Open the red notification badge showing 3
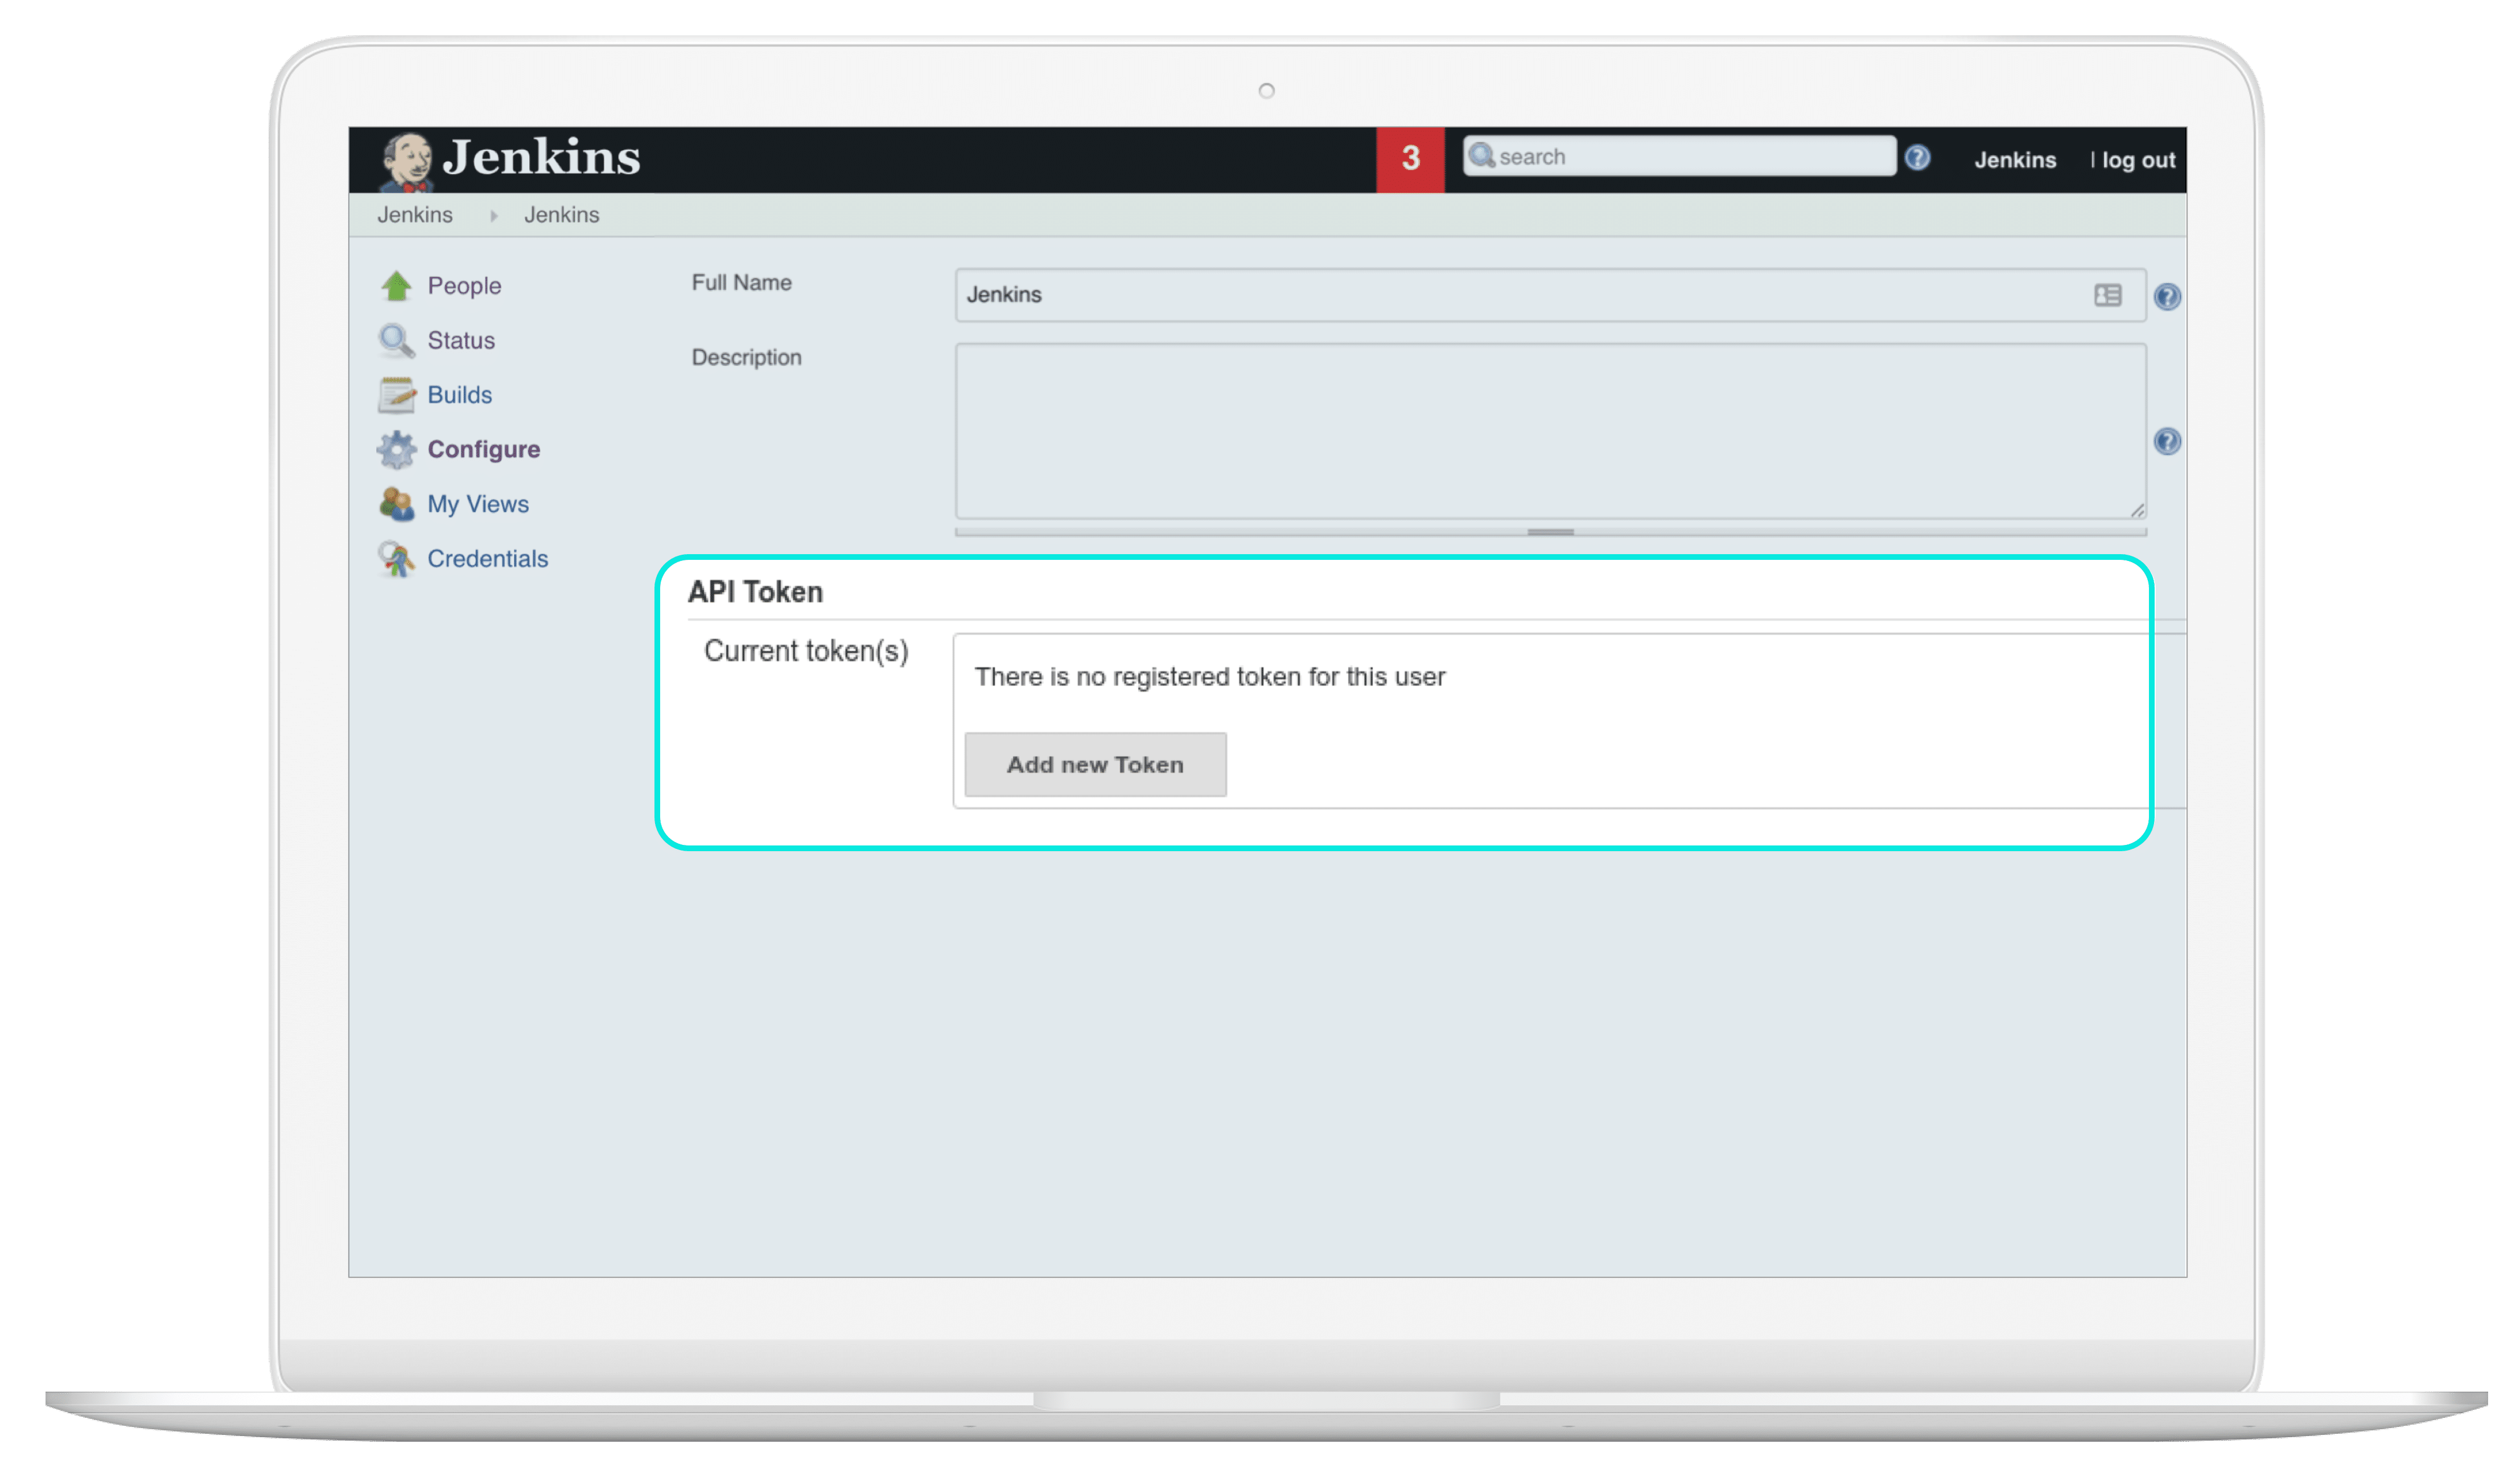 1410,157
